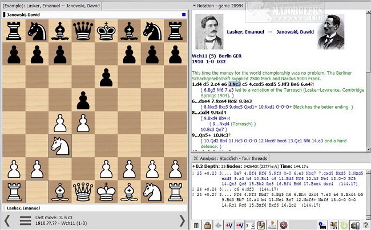371x230 pixels.
Task: Click the multi-PV number field showing 3
Action: tap(248, 225)
